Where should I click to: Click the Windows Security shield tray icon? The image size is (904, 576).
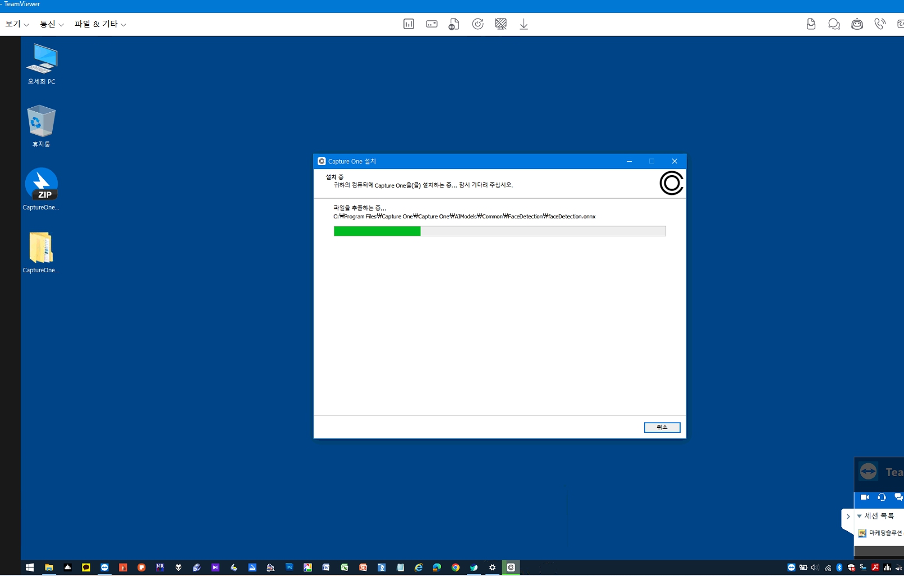pyautogui.click(x=851, y=568)
